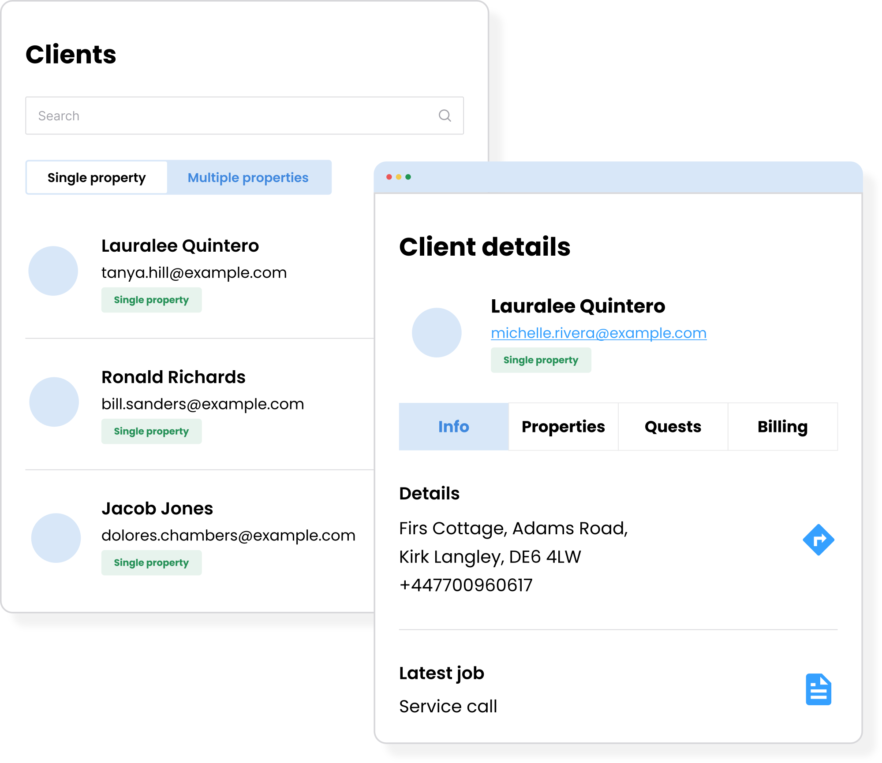The height and width of the screenshot is (763, 882).
Task: Select the Ronald Richards client entry
Action: click(x=173, y=377)
